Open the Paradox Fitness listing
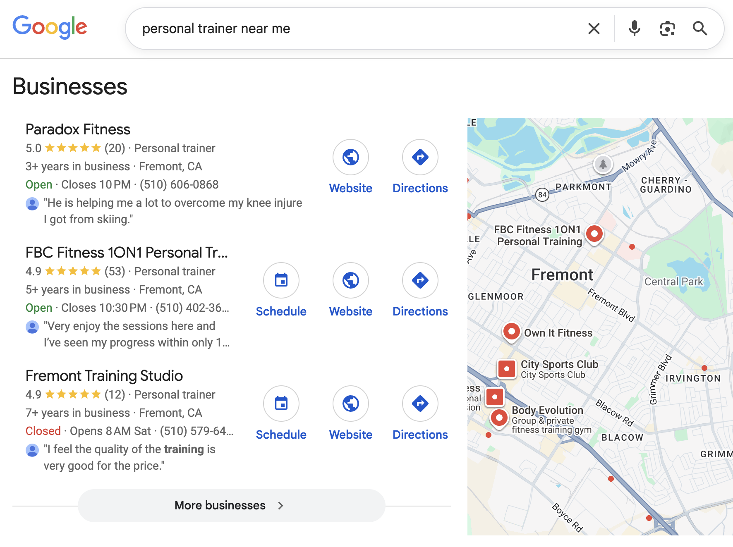This screenshot has width=733, height=547. click(x=78, y=129)
